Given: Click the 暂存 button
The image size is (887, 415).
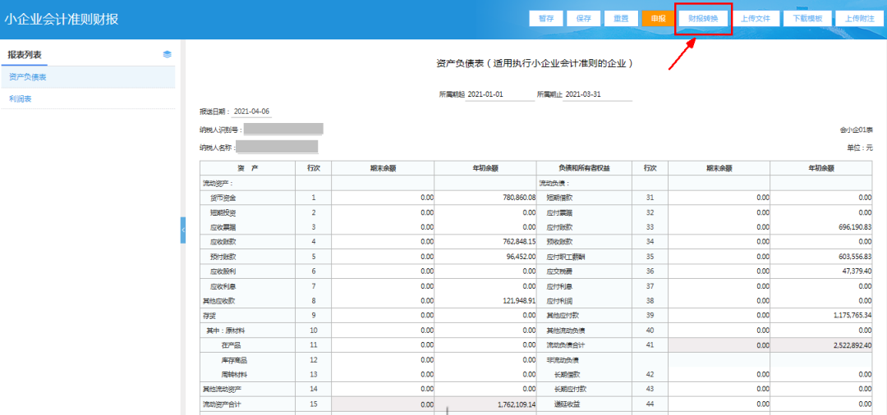Looking at the screenshot, I should (x=546, y=18).
